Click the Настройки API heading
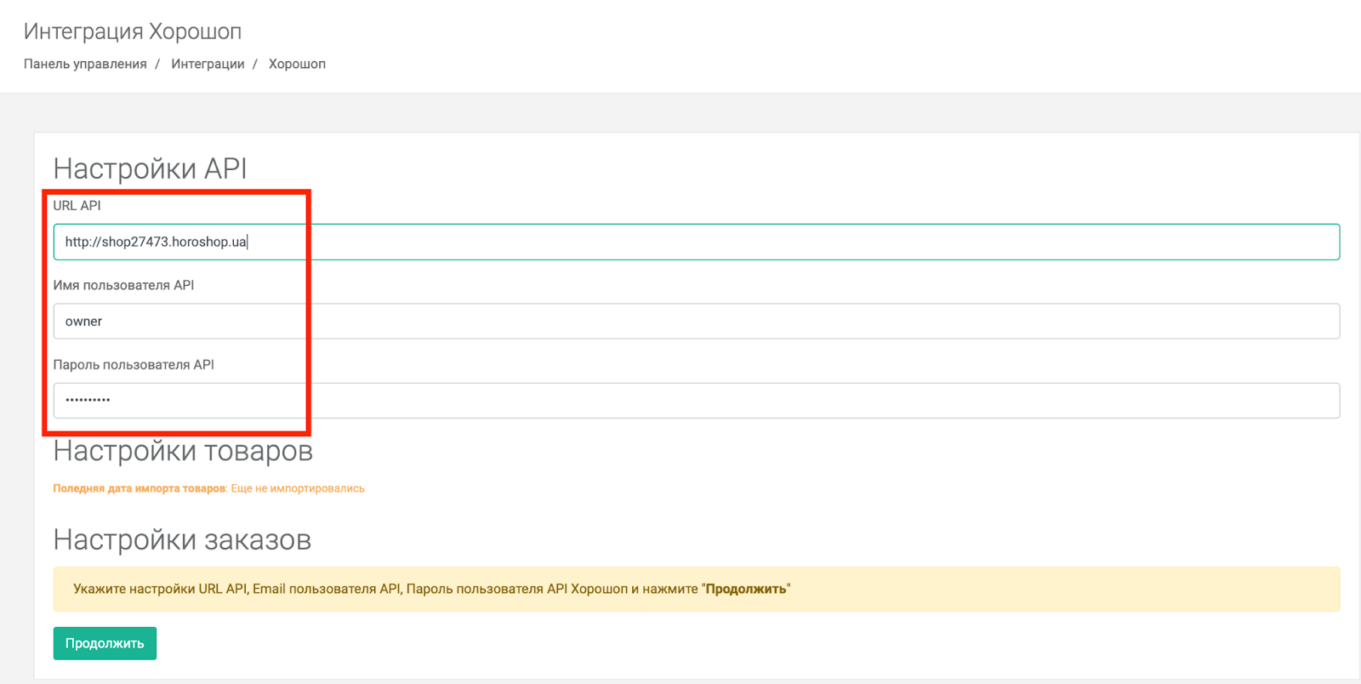 click(x=151, y=168)
